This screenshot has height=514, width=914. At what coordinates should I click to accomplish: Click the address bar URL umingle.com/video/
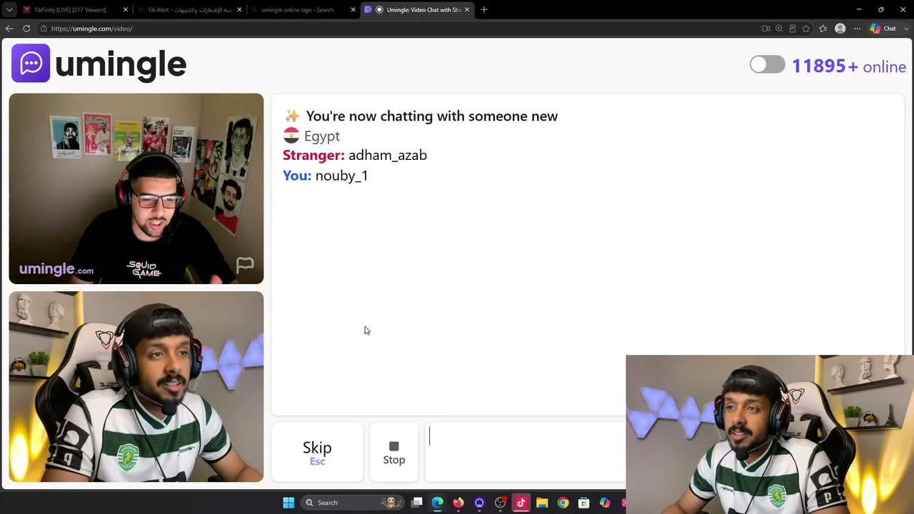coord(91,29)
